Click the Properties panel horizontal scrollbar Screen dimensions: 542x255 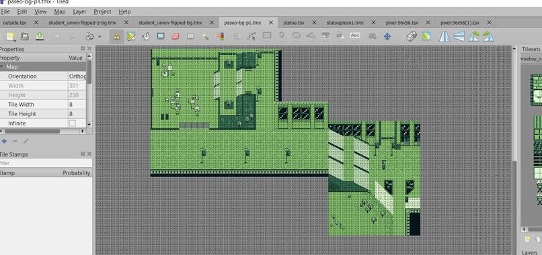tap(33, 131)
